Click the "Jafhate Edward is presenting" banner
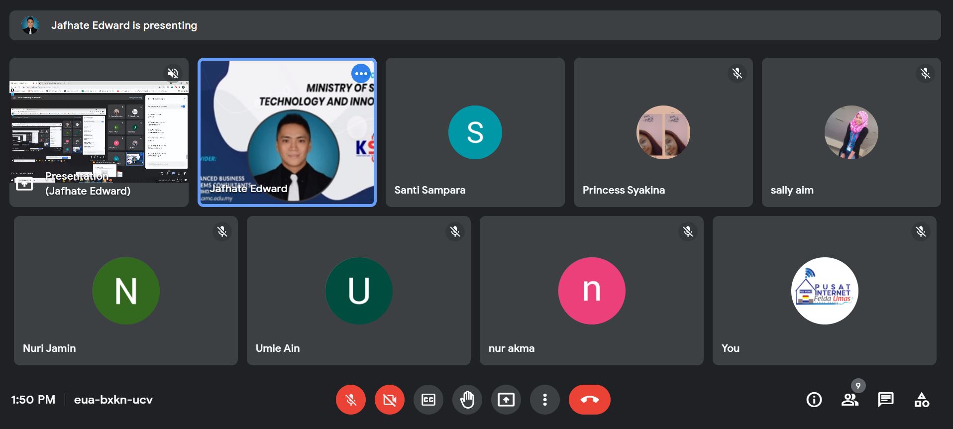 (x=124, y=25)
